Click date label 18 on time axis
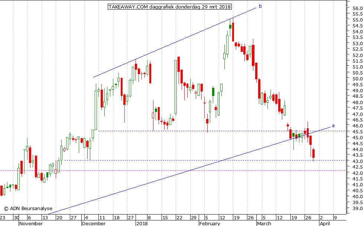 pyautogui.click(x=117, y=218)
